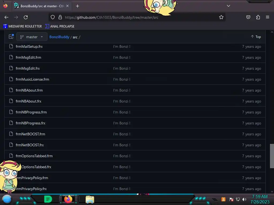Open Java update tray icon

pos(223,199)
